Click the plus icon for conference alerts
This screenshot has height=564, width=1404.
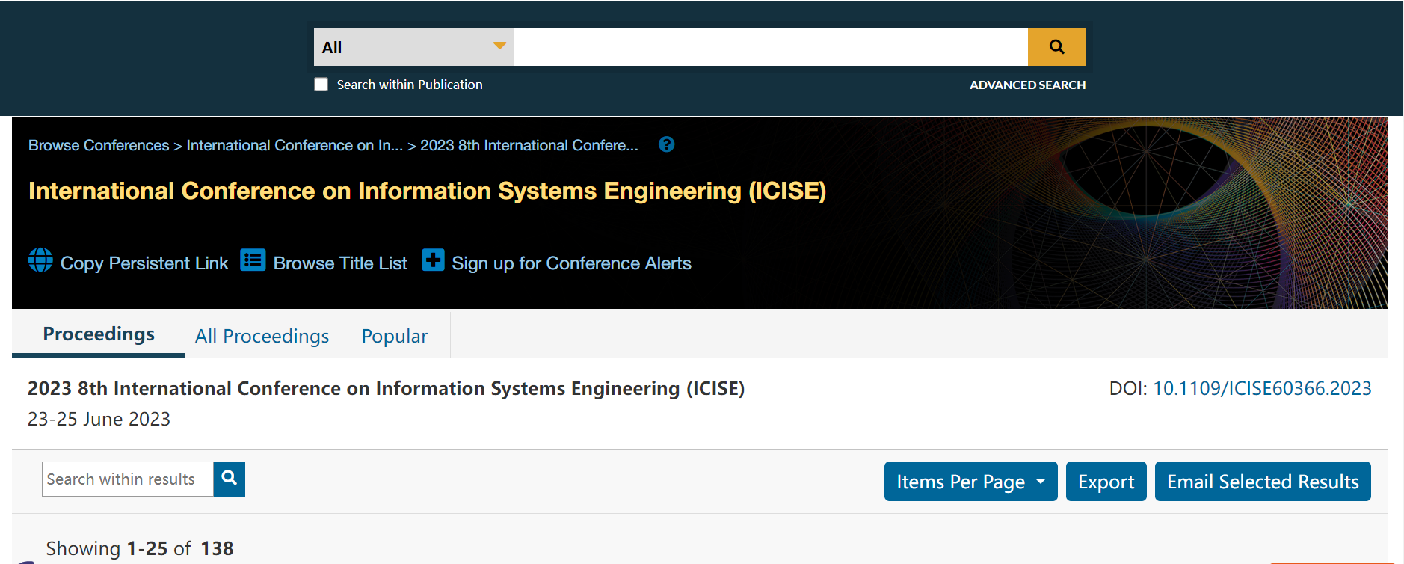pyautogui.click(x=433, y=260)
